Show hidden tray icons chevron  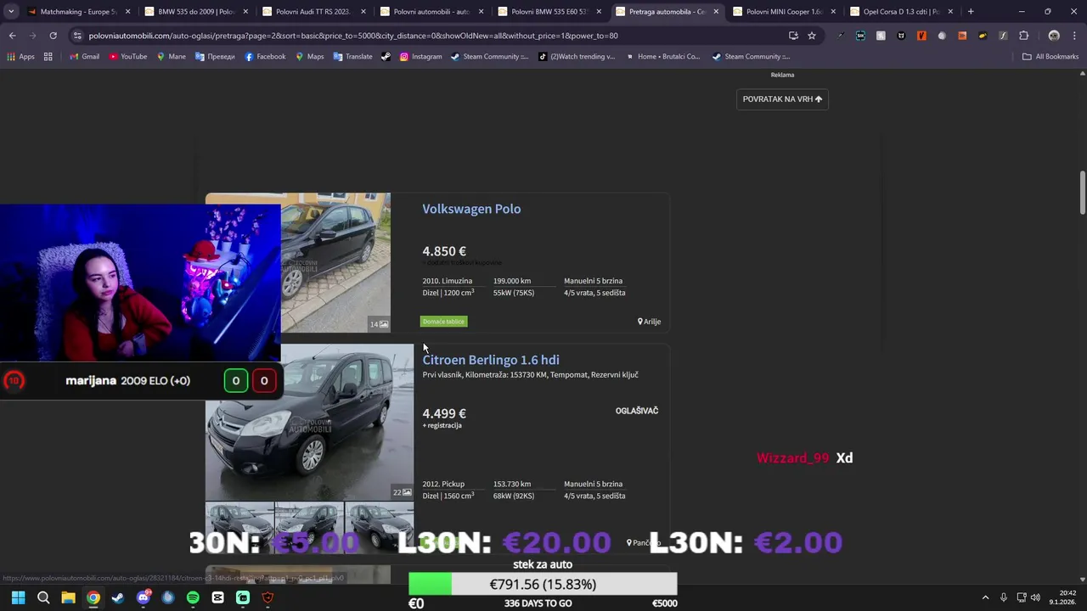(x=985, y=597)
